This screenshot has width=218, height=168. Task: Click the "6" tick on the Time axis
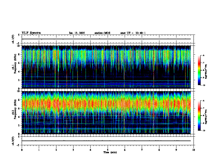tap(125, 150)
